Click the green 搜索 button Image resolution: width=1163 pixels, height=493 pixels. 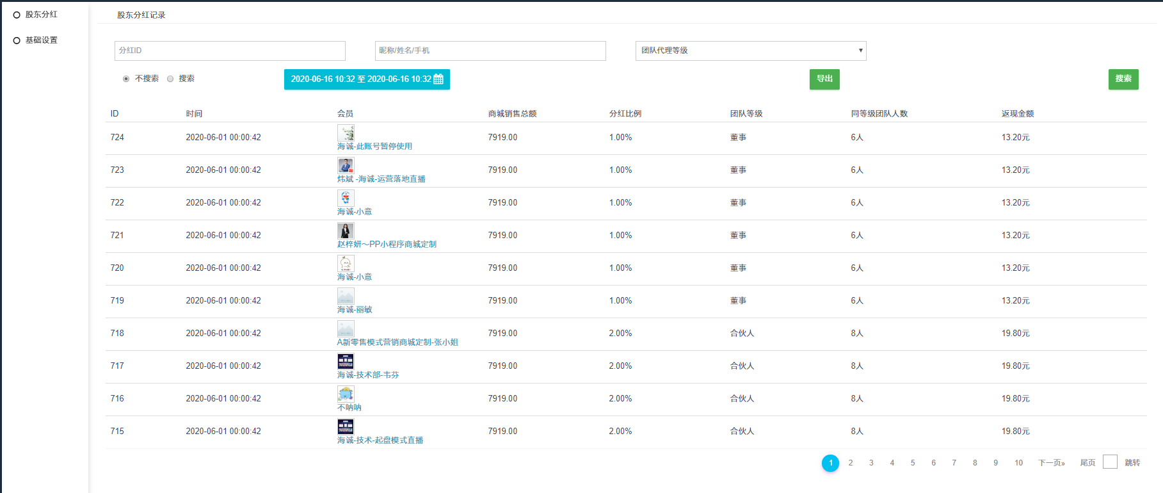click(x=1123, y=79)
